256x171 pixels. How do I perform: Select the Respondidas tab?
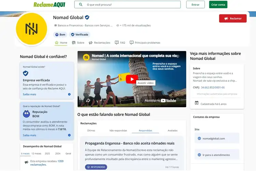click(145, 130)
